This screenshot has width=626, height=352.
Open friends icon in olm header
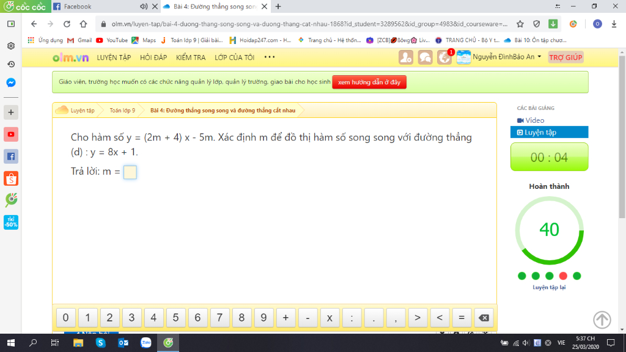(406, 57)
